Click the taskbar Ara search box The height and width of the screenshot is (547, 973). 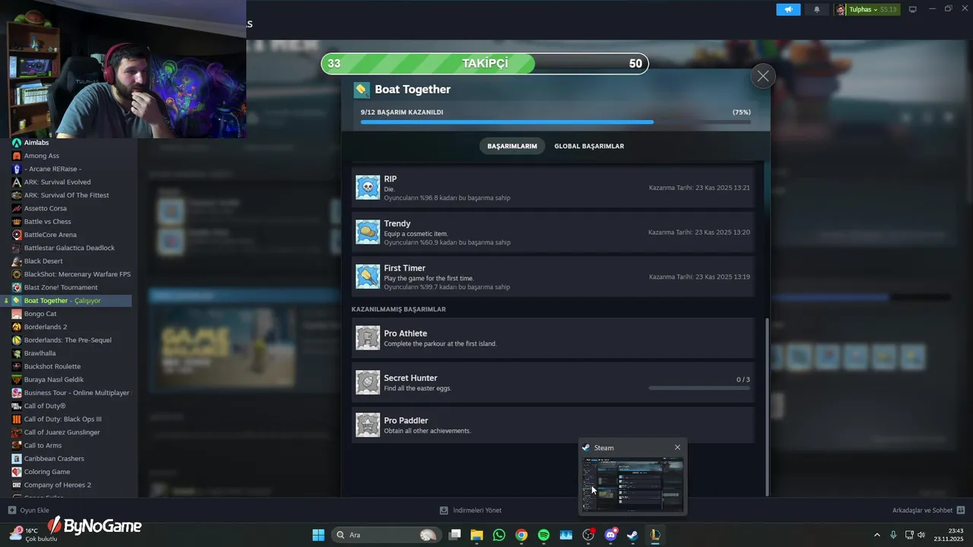[x=387, y=535]
